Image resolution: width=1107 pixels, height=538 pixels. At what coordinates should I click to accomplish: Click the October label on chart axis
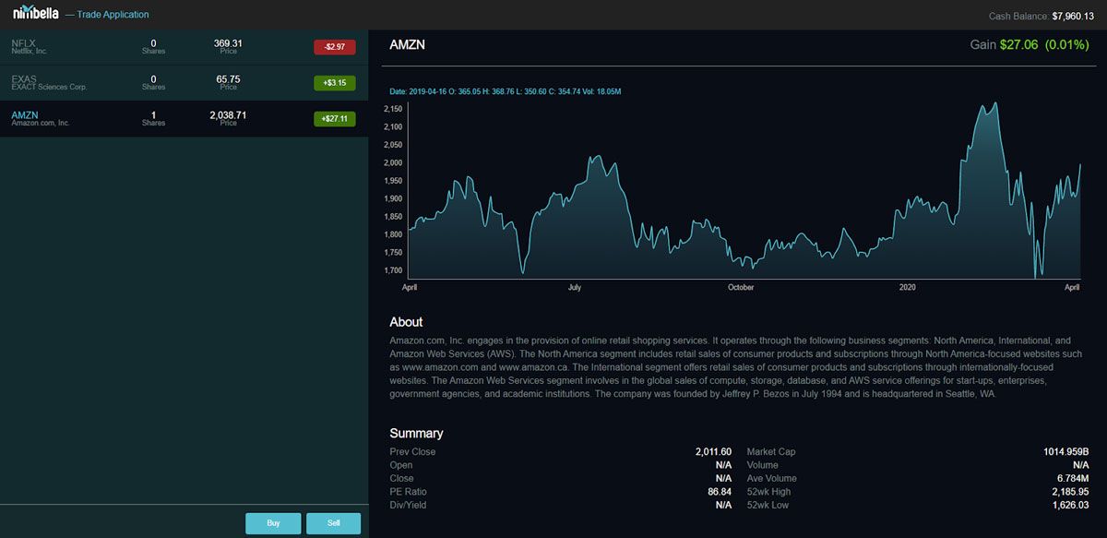[741, 288]
